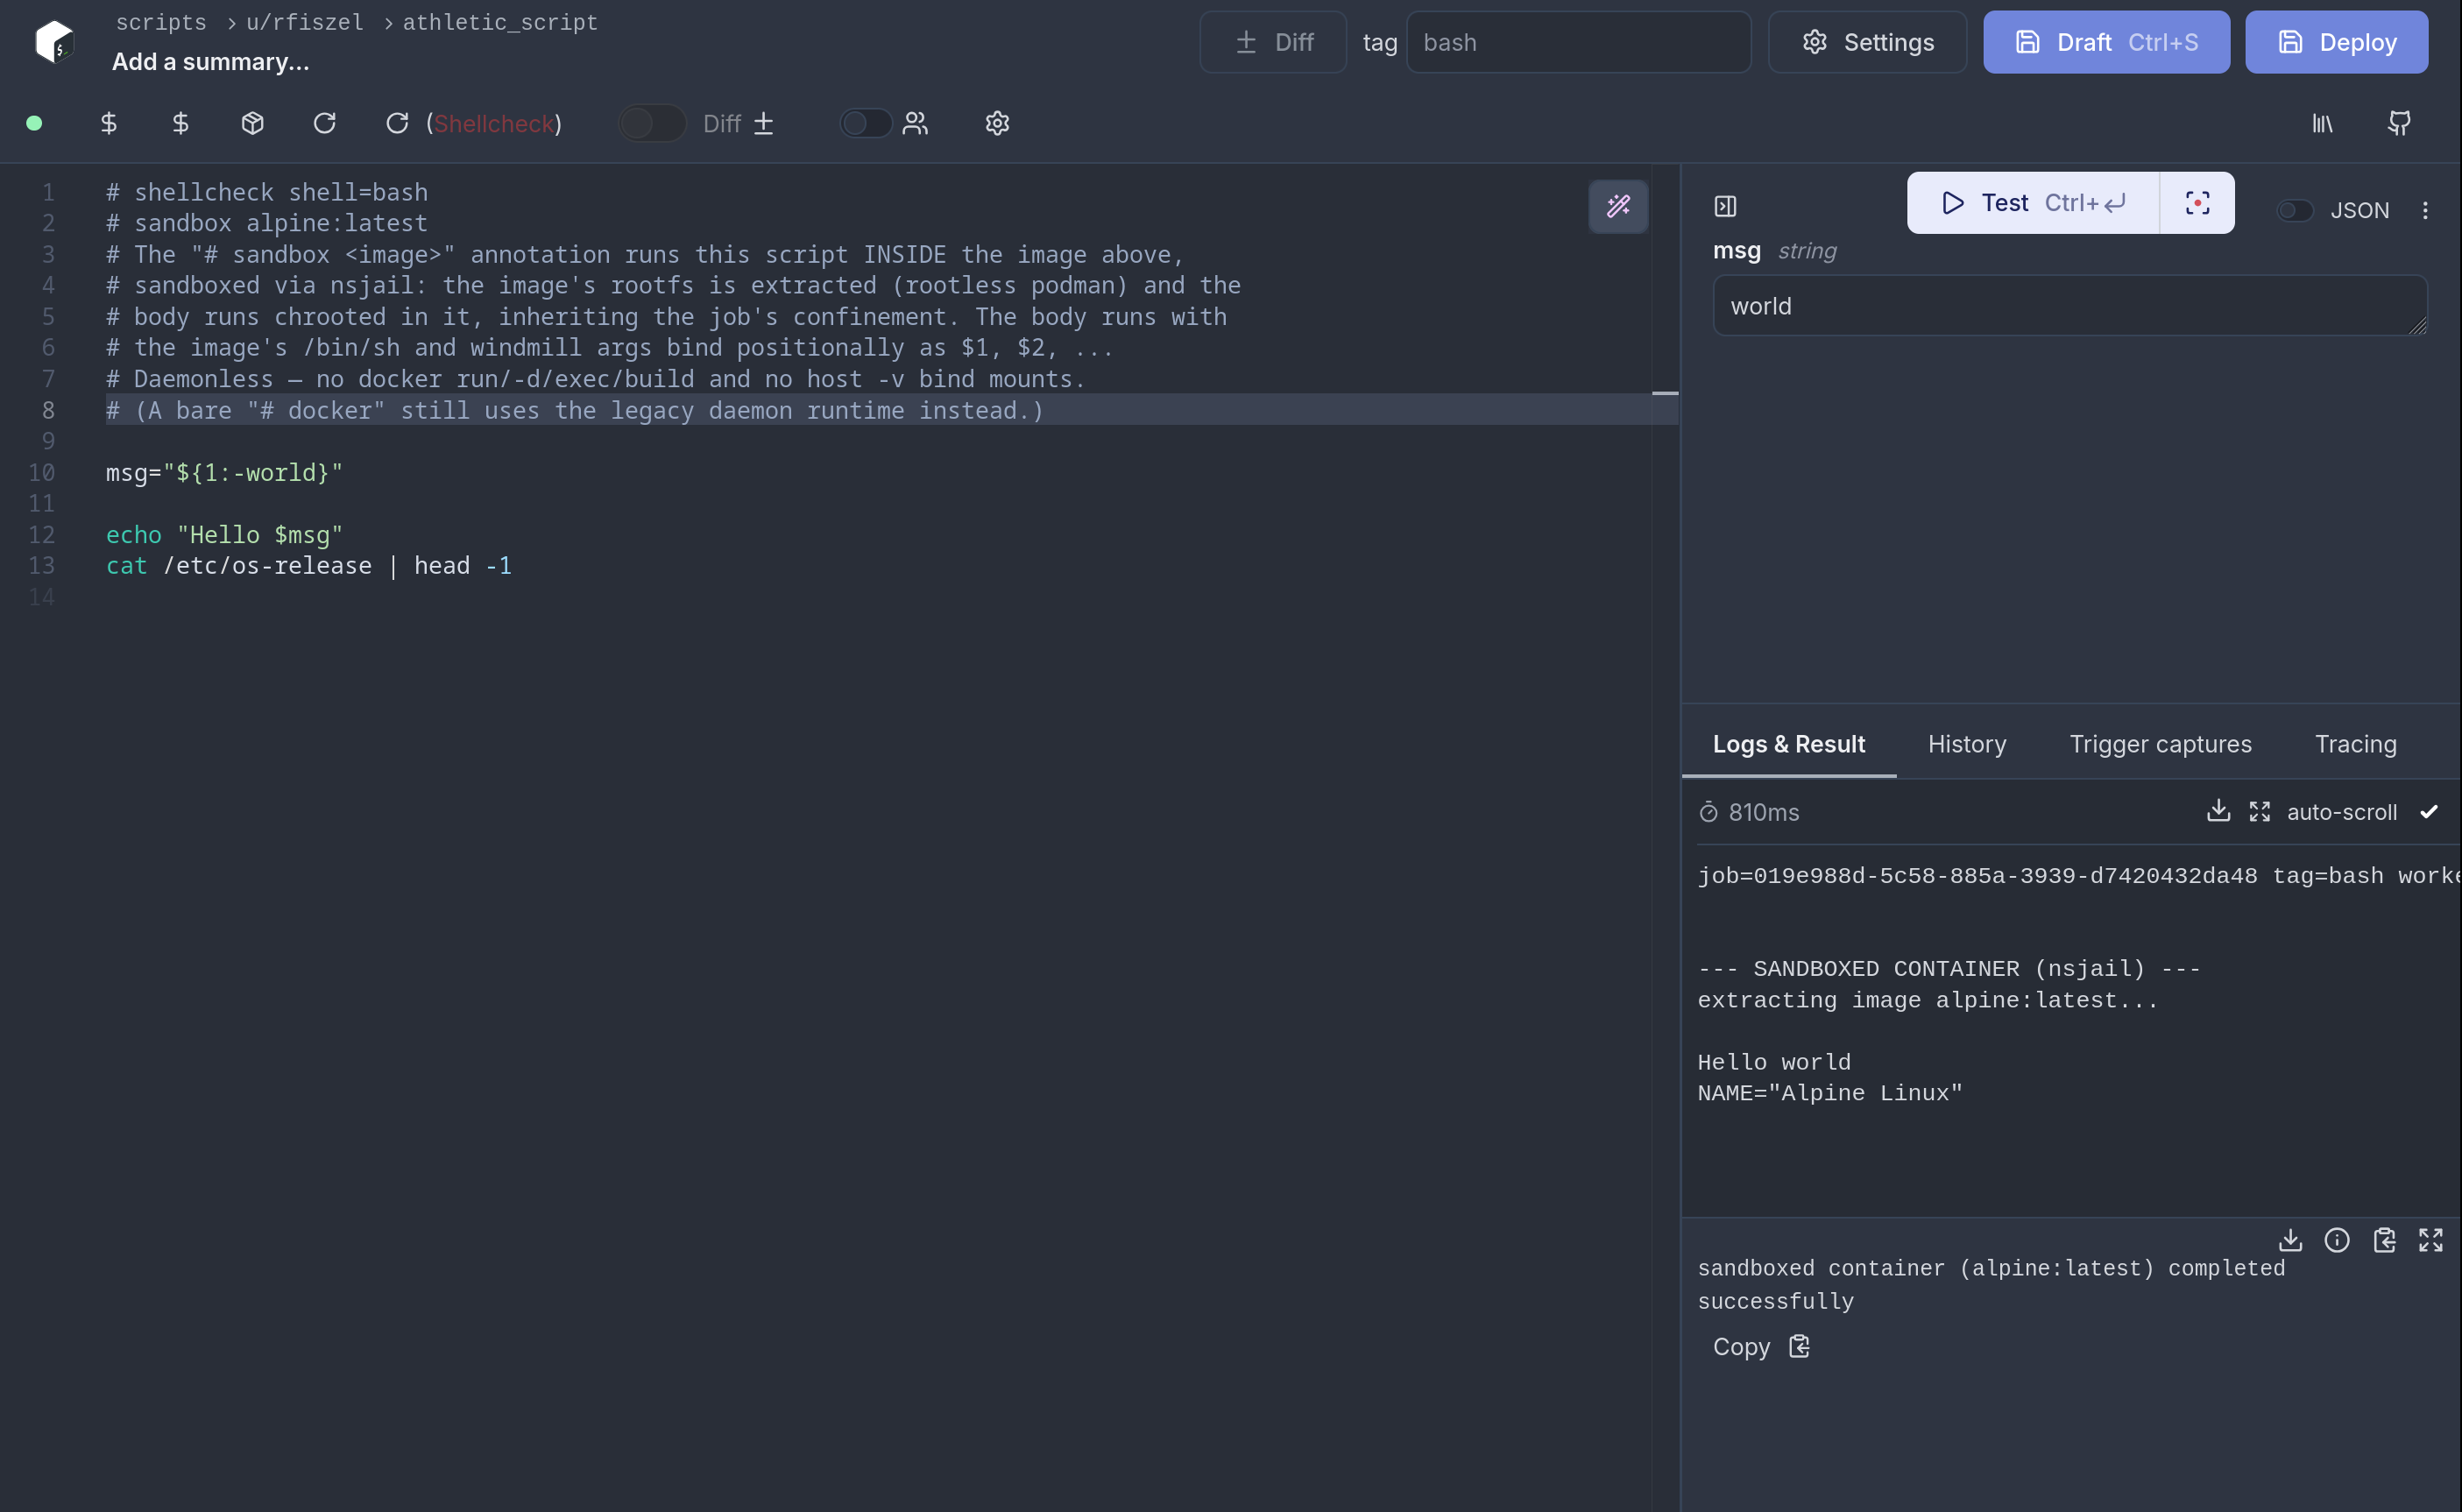This screenshot has width=2462, height=1512.
Task: Collapse the test panel sidebar icon
Action: pos(1725,206)
